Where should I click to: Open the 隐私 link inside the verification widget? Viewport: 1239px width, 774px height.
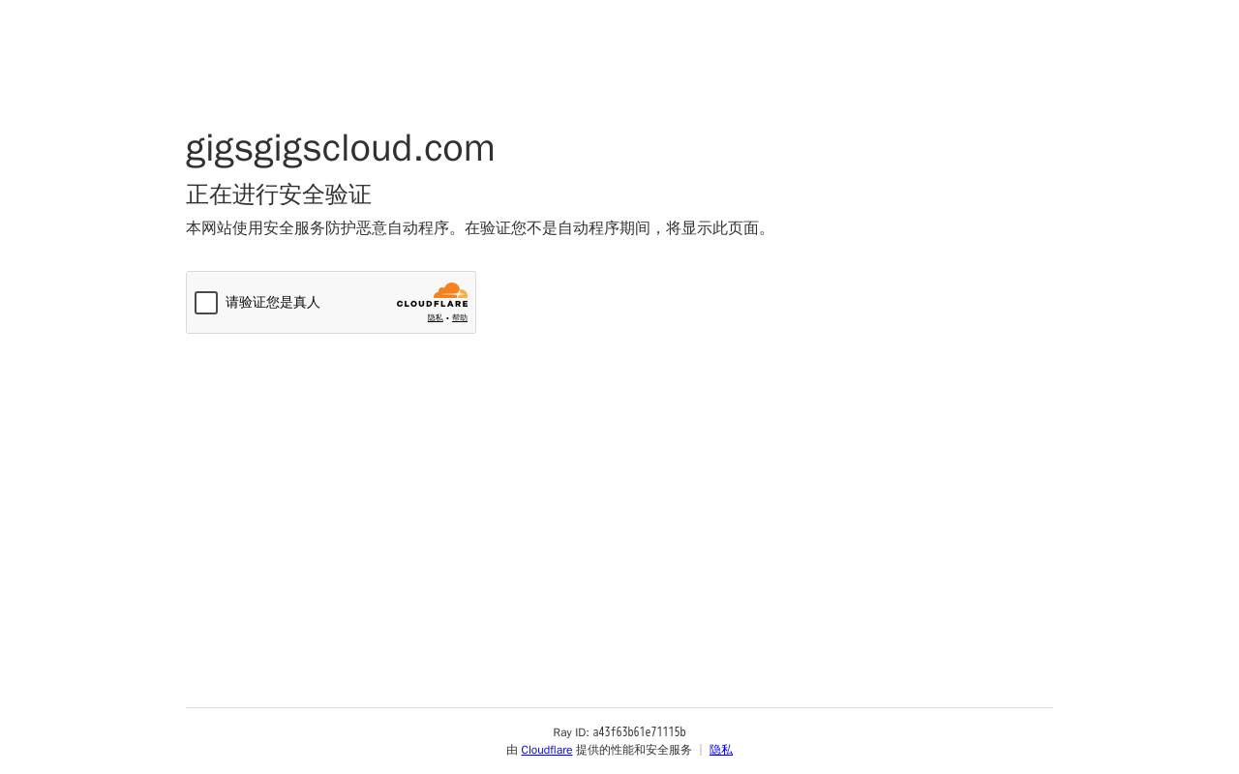pyautogui.click(x=435, y=318)
